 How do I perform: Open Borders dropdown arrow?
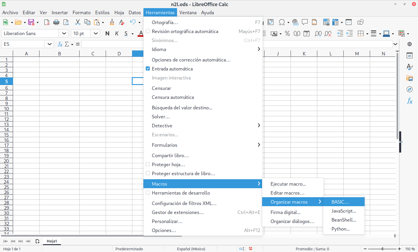click(367, 34)
